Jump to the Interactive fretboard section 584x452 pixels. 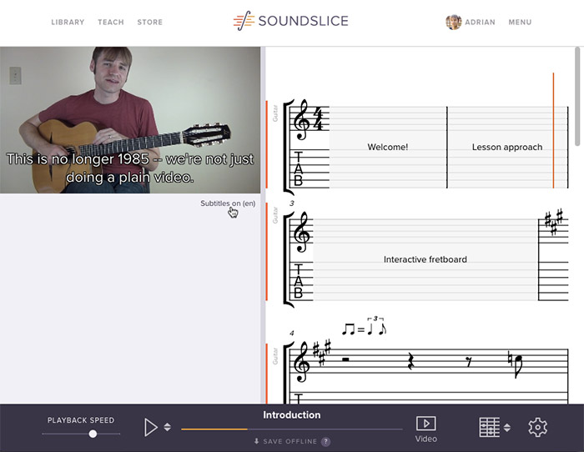[x=425, y=259]
